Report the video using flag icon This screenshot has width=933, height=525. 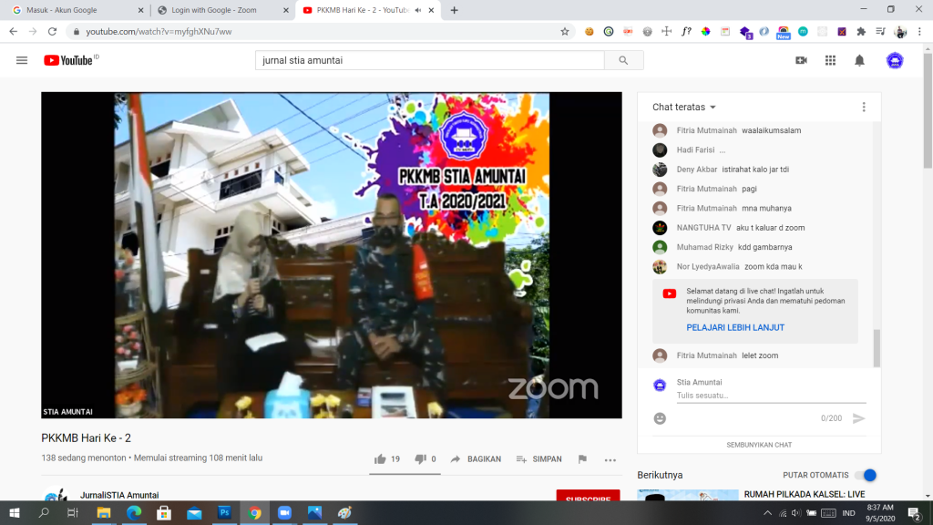click(582, 459)
